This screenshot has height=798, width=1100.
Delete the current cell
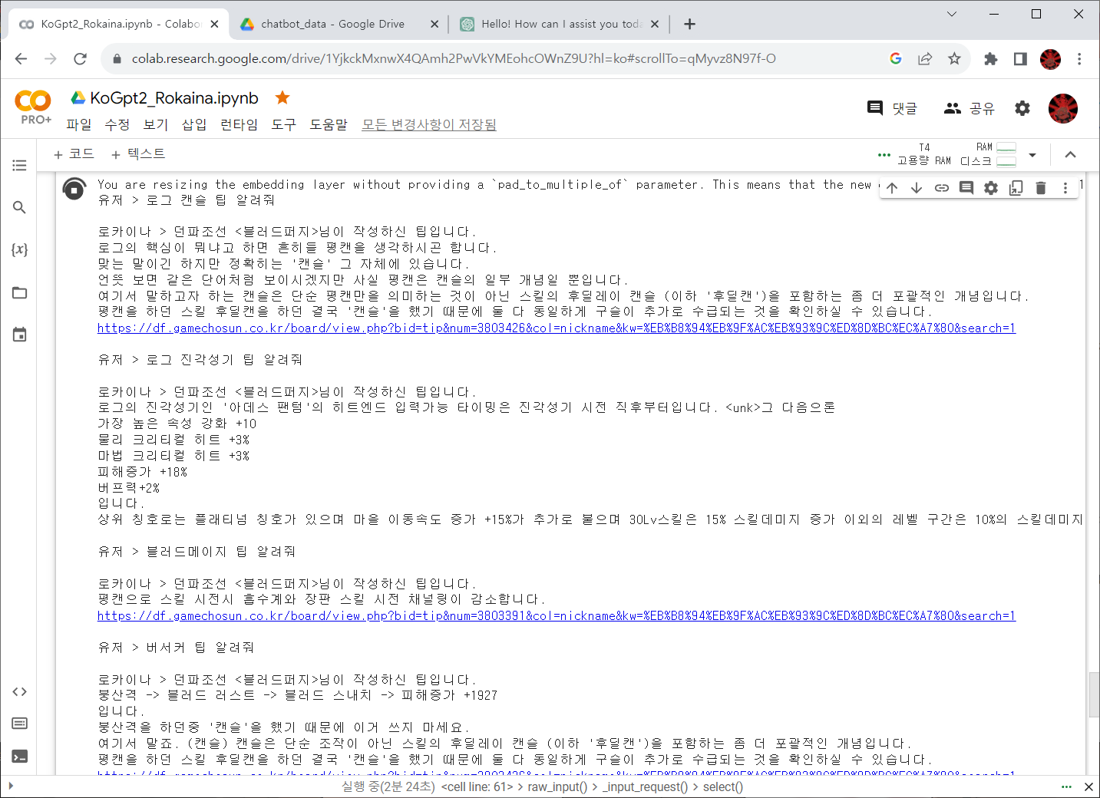point(1041,188)
